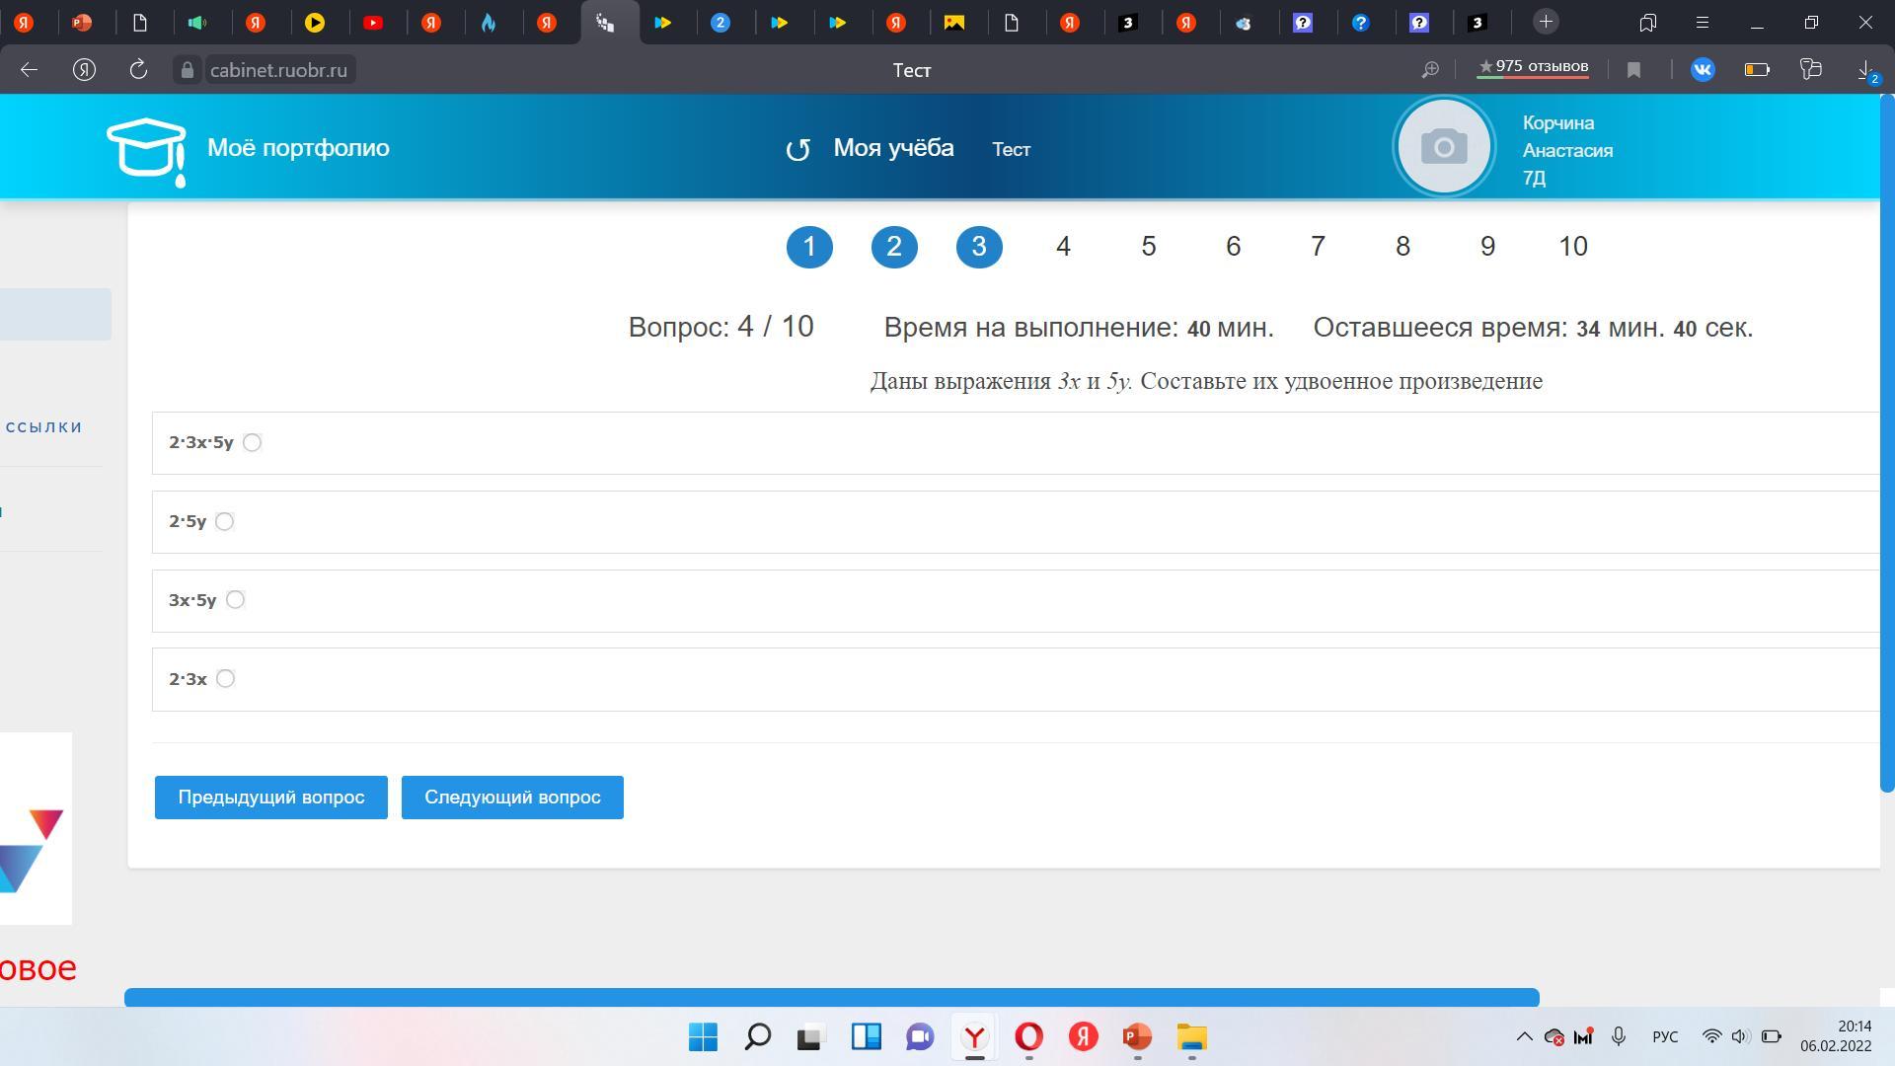Open taskbar Search
Image resolution: width=1895 pixels, height=1066 pixels.
click(757, 1037)
